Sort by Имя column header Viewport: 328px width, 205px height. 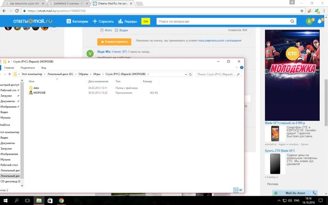pos(32,81)
